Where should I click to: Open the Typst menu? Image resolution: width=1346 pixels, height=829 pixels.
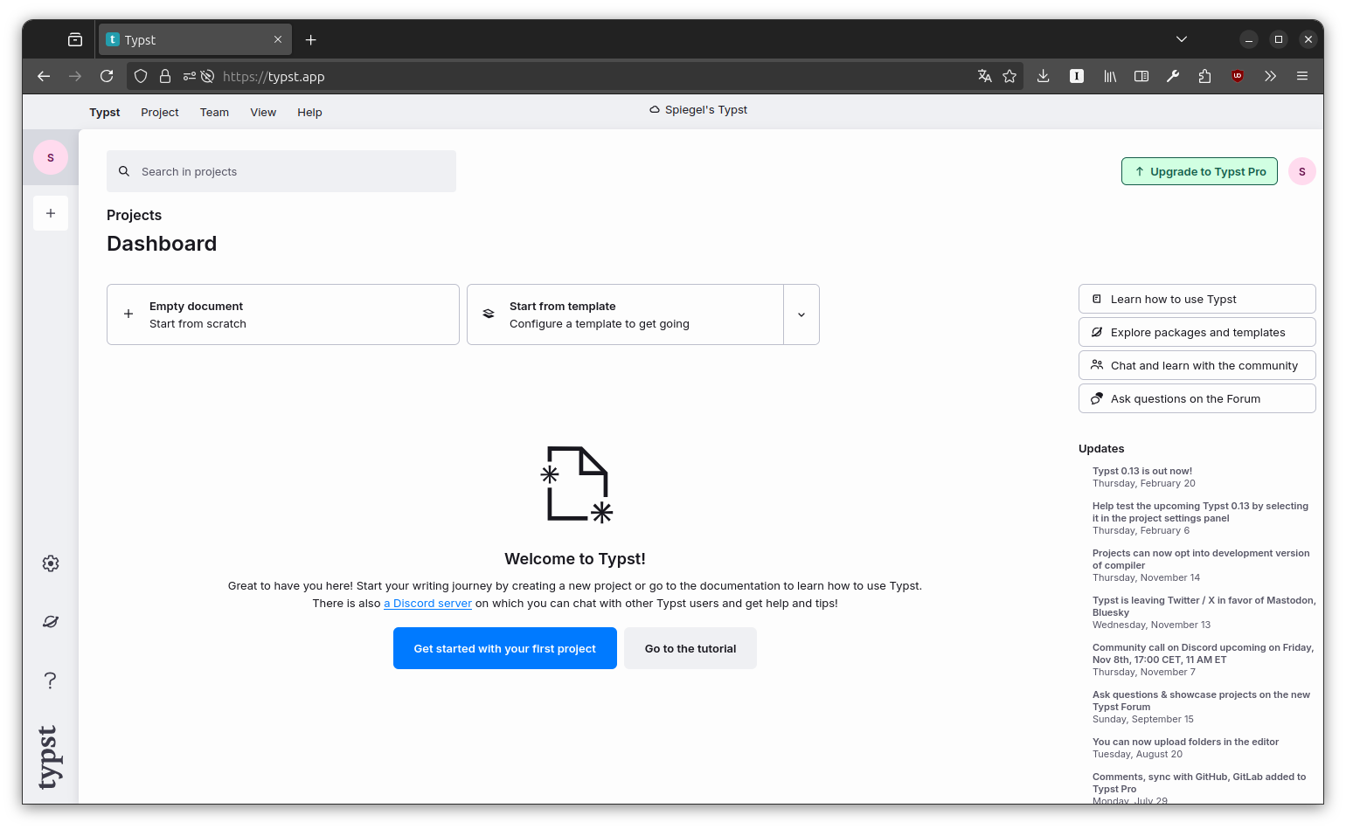105,112
